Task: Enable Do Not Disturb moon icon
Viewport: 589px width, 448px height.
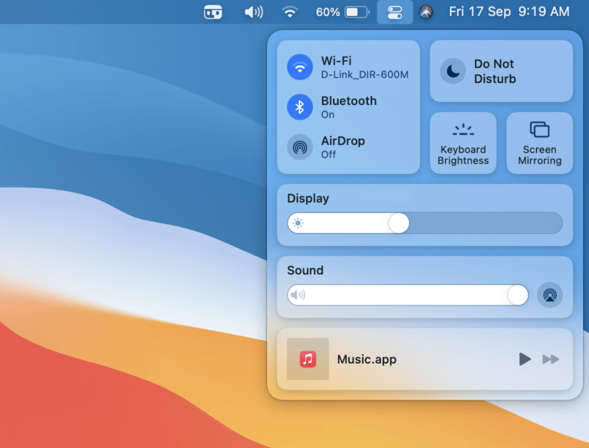Action: (453, 71)
